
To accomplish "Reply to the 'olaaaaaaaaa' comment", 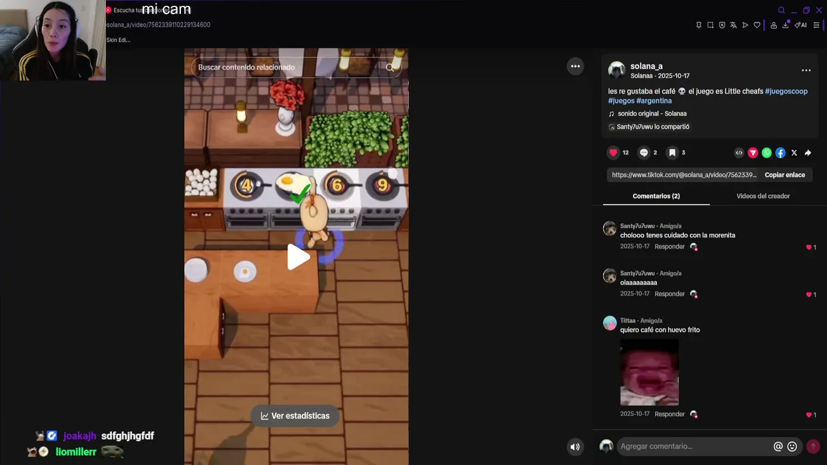I will coord(669,294).
